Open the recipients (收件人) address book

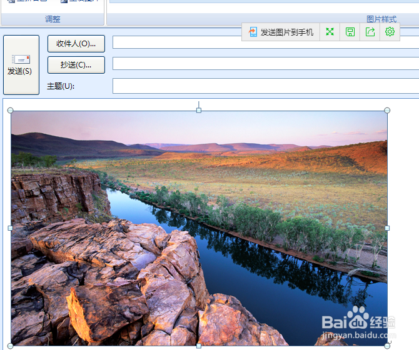coord(76,44)
